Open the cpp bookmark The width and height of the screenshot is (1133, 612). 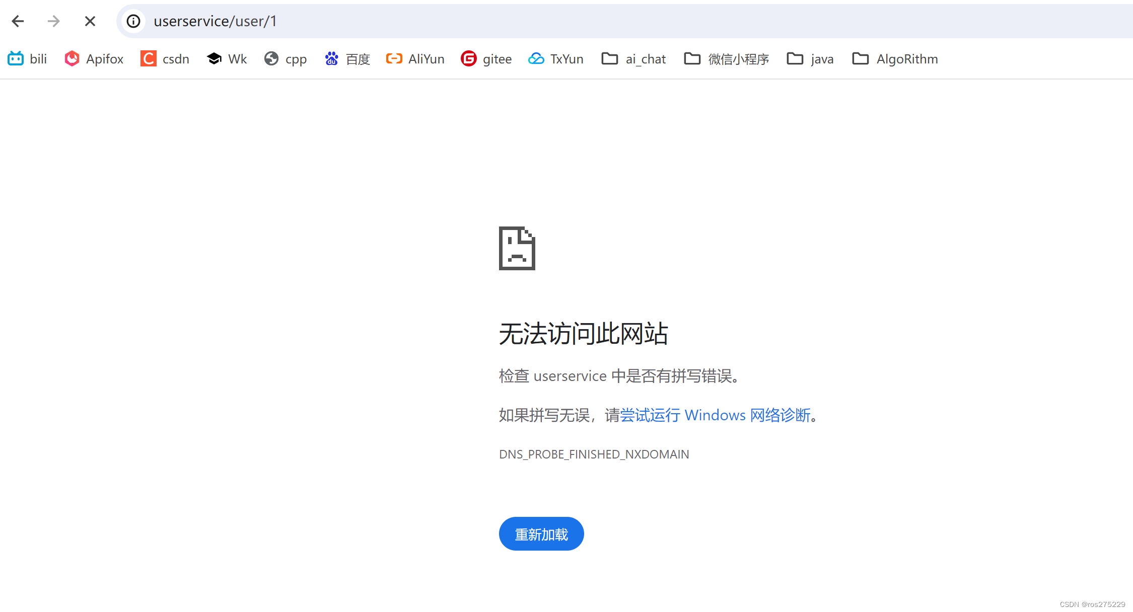[286, 59]
